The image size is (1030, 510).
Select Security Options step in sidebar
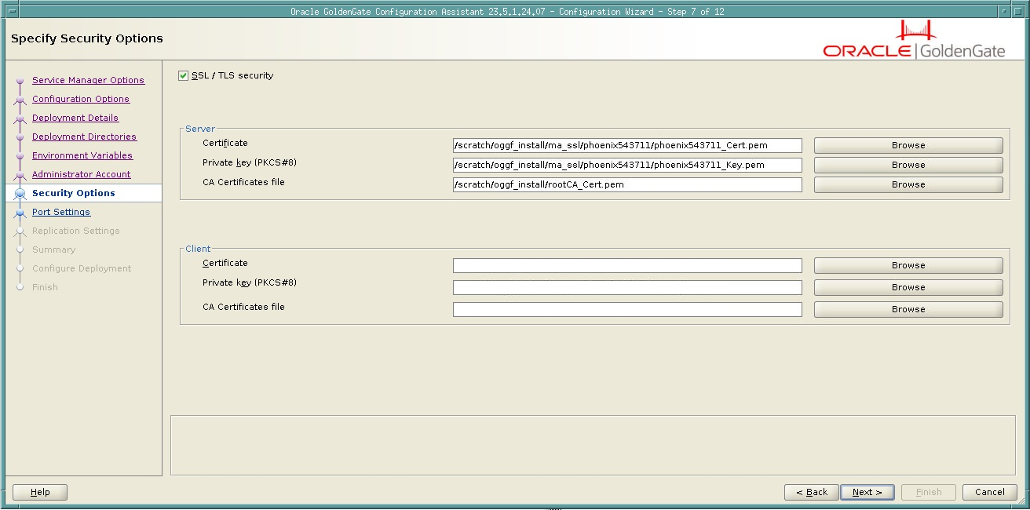point(74,193)
